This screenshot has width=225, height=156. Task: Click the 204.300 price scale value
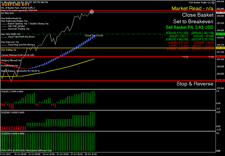click(x=220, y=1)
